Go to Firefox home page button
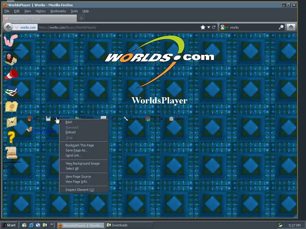This screenshot has height=229, width=306. [291, 27]
